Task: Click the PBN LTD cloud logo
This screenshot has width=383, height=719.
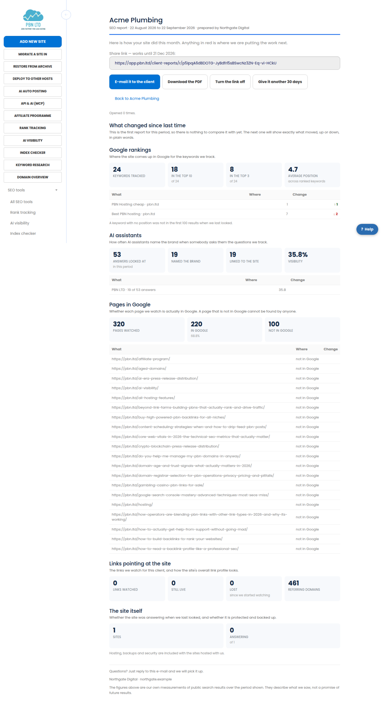Action: pos(33,19)
